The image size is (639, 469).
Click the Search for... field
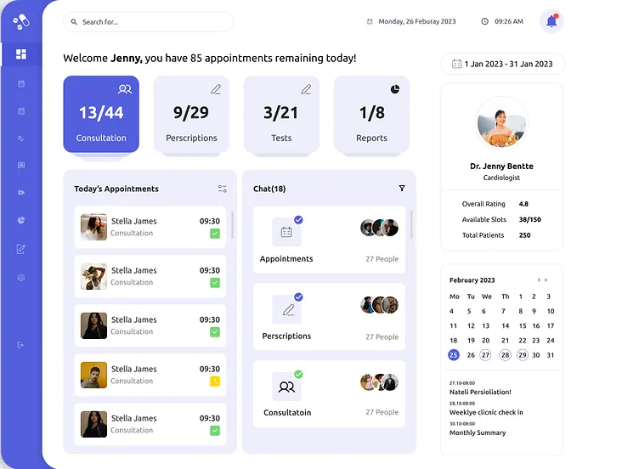(149, 21)
